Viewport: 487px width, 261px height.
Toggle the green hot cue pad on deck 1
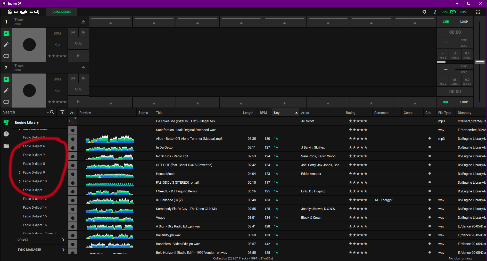click(6, 33)
